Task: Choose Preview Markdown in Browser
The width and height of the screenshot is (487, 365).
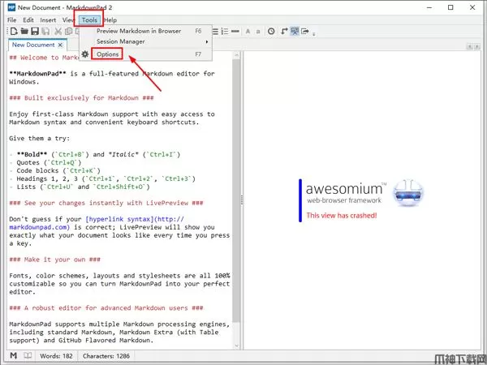Action: (x=138, y=31)
